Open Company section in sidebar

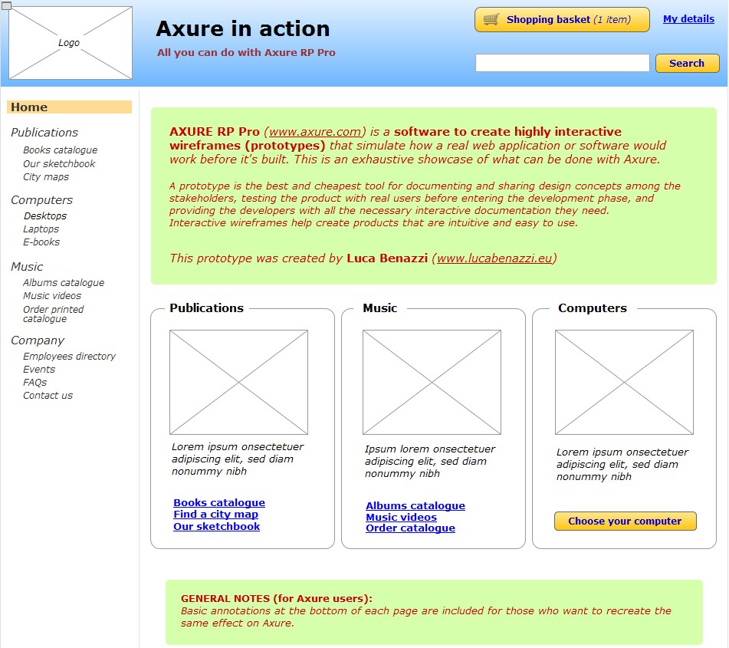(x=38, y=340)
